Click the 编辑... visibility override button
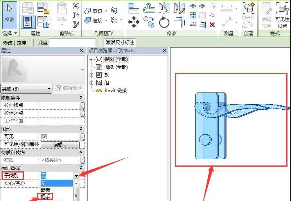The image size is (291, 201). (60, 145)
